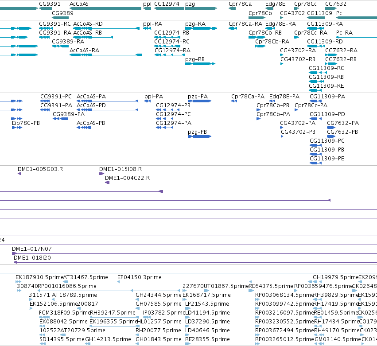Select protein CG9391-PC
The height and width of the screenshot is (346, 377).
(x=45, y=101)
